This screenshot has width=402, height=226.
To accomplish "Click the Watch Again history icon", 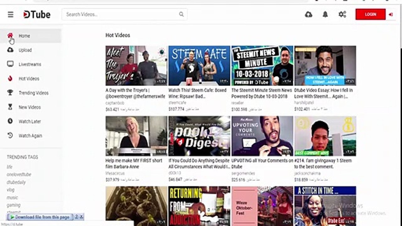I will pos(10,136).
